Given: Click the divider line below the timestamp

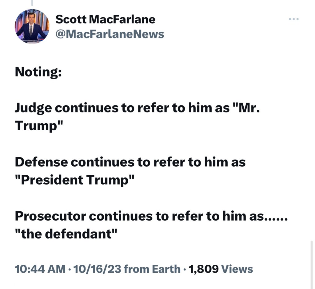Looking at the screenshot, I should [x=157, y=285].
